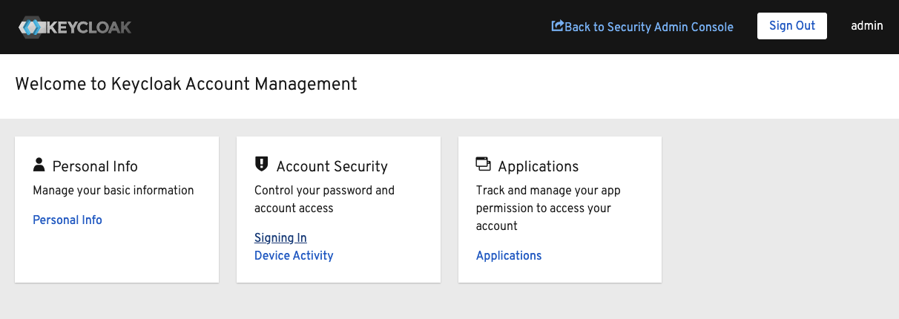Viewport: 899px width, 319px height.
Task: Click the Keycloak wordmark text in header
Action: (89, 27)
